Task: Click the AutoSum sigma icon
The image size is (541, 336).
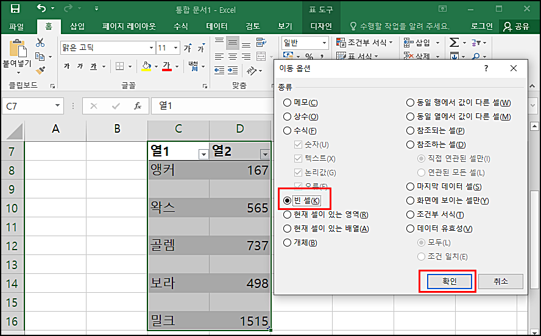Action: pos(454,43)
